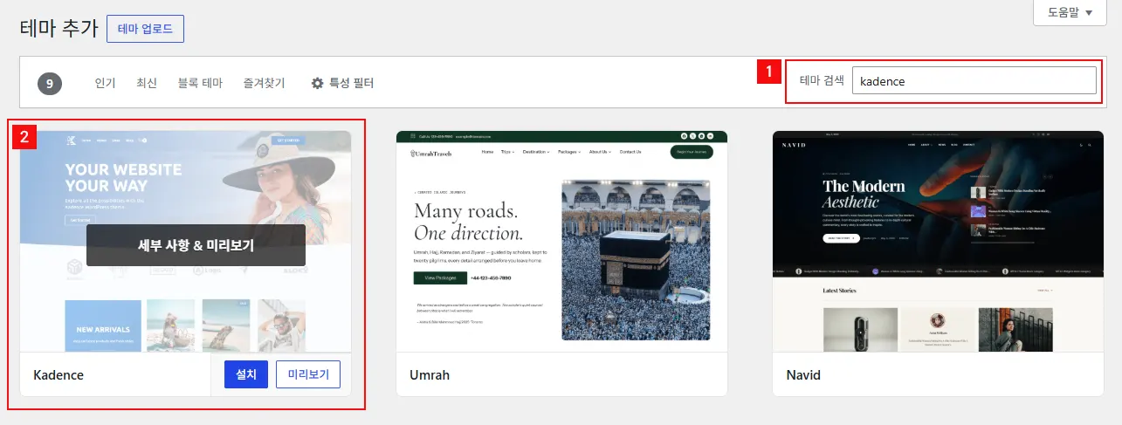Click the 세부 사항 & 미리보기 overlay
The image size is (1122, 425).
point(196,245)
